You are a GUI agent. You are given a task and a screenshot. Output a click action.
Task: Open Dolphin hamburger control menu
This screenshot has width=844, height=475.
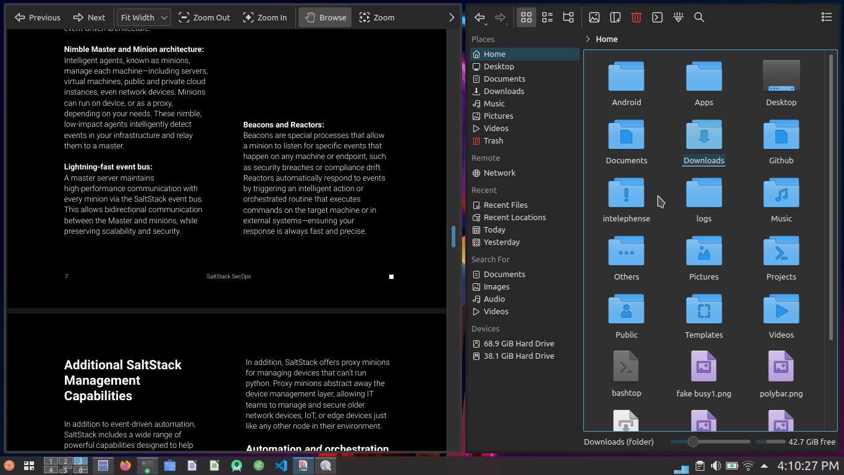click(827, 17)
